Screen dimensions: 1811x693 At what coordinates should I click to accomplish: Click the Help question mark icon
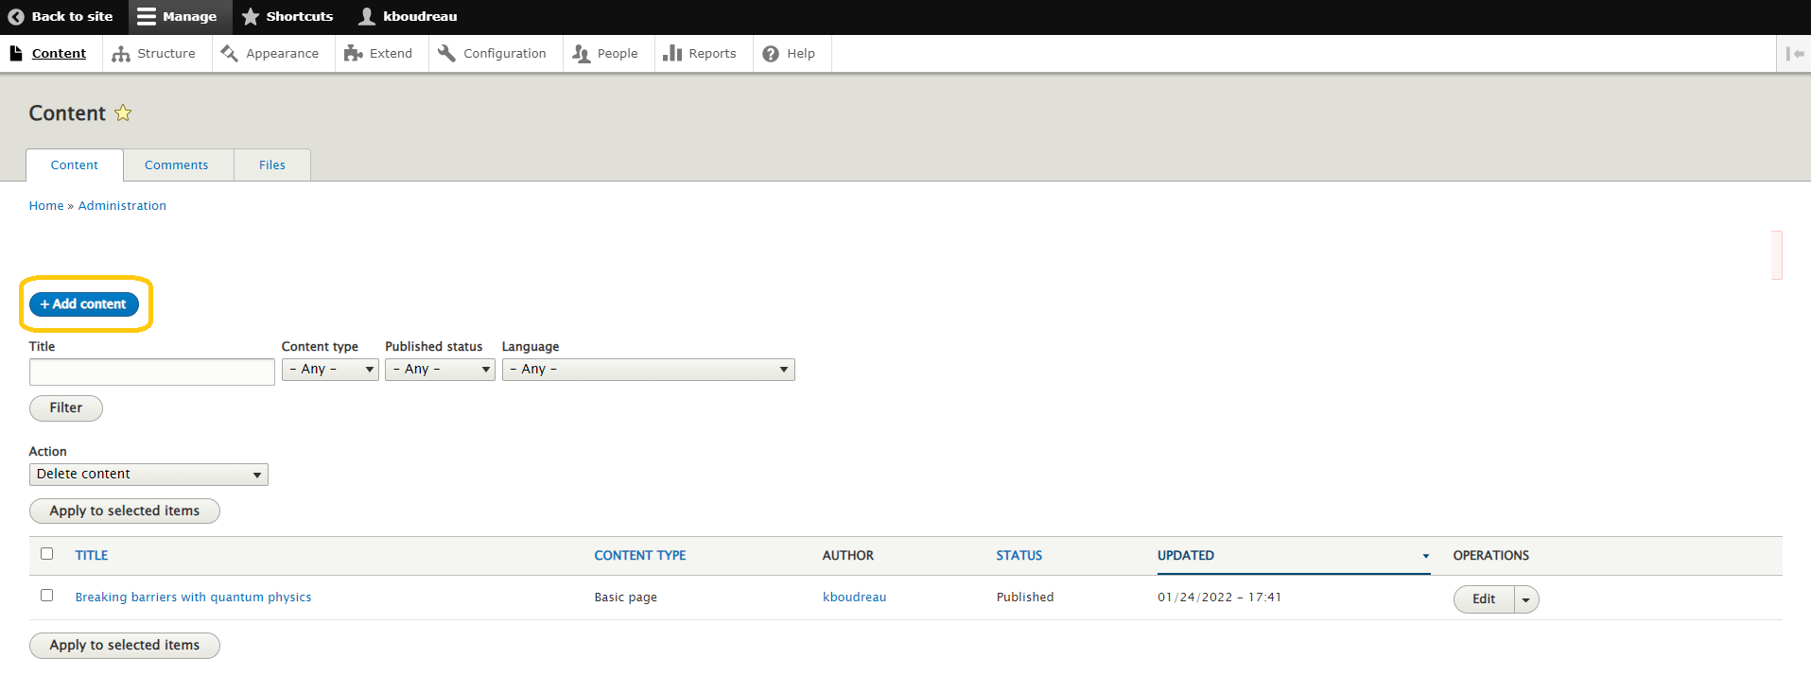pos(771,54)
